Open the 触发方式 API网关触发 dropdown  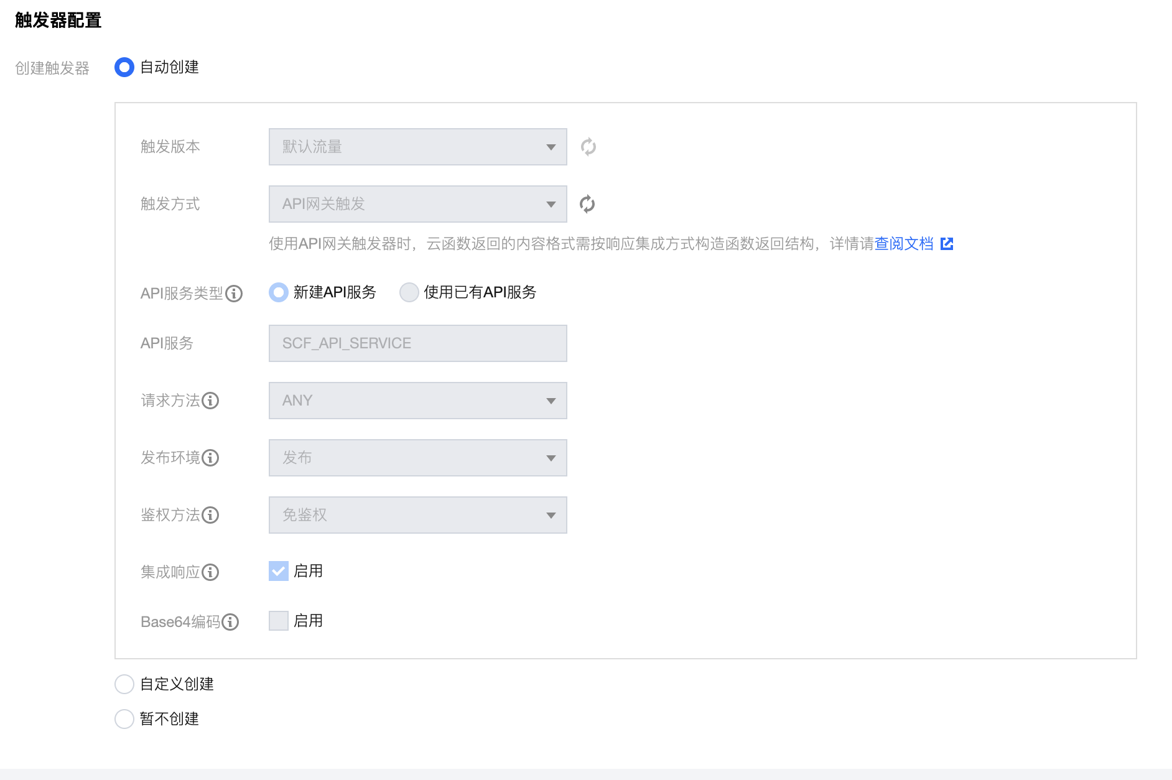pos(417,203)
